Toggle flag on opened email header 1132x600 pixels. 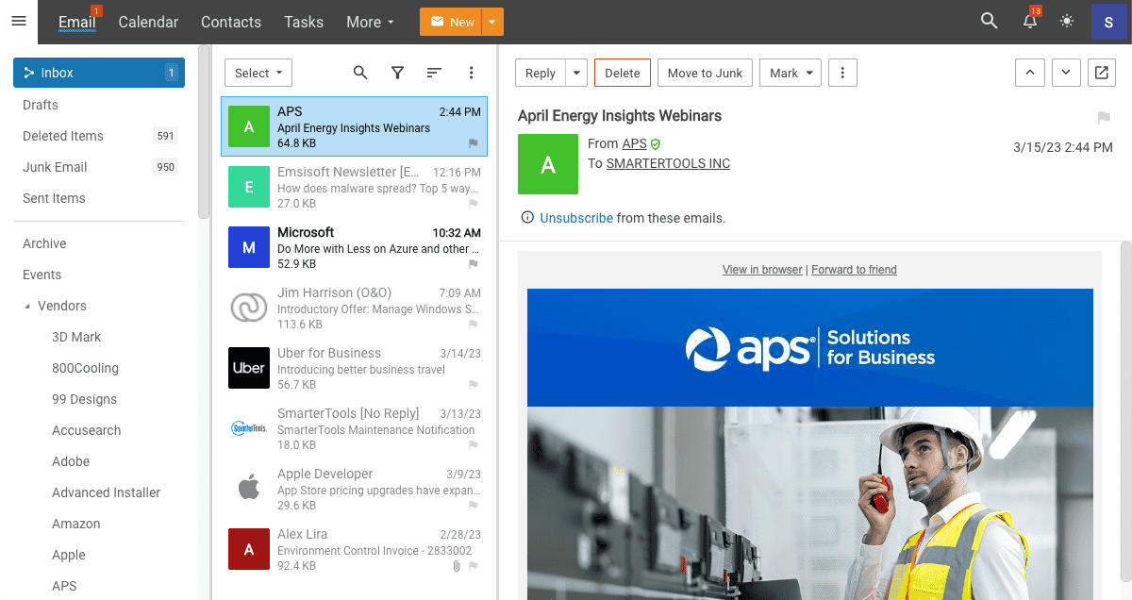[1104, 118]
